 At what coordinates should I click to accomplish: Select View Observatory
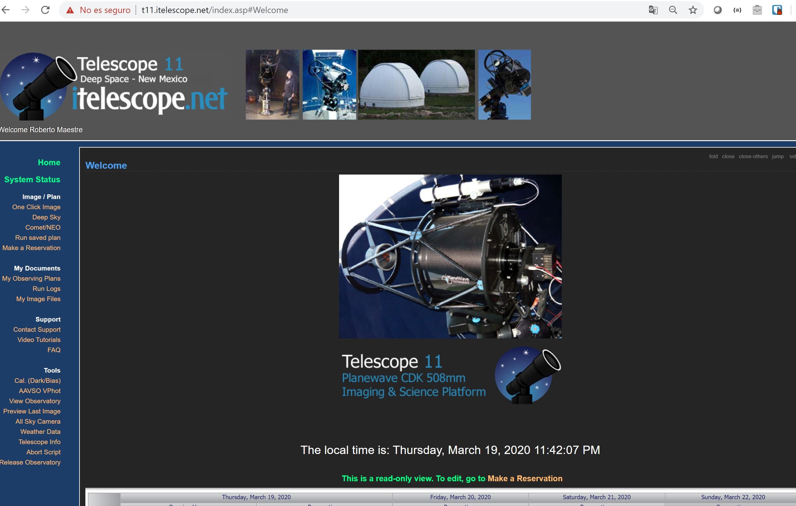pyautogui.click(x=35, y=401)
